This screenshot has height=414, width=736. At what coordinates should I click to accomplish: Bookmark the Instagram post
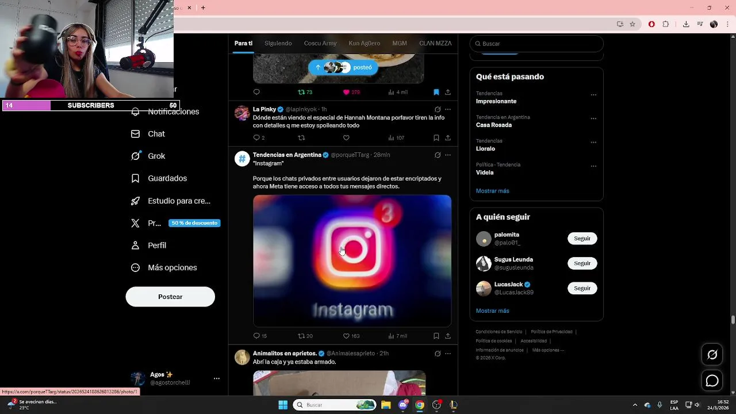[x=436, y=336]
